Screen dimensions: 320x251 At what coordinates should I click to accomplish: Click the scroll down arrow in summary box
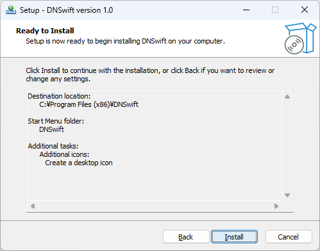click(x=287, y=195)
